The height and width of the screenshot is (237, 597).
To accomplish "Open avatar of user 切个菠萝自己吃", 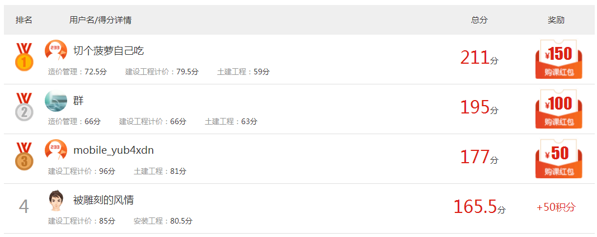I will [x=55, y=51].
